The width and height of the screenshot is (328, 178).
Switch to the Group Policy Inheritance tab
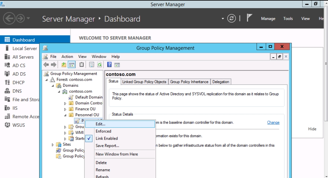[x=189, y=82]
